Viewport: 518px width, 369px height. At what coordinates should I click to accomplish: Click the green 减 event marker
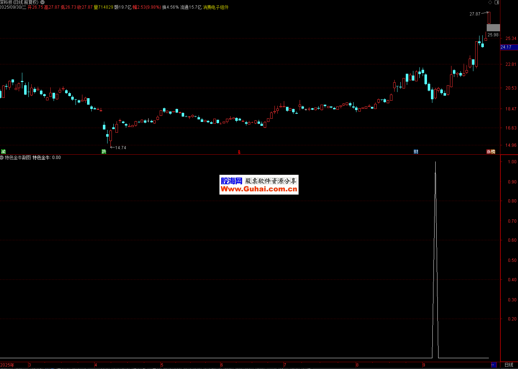click(3, 152)
